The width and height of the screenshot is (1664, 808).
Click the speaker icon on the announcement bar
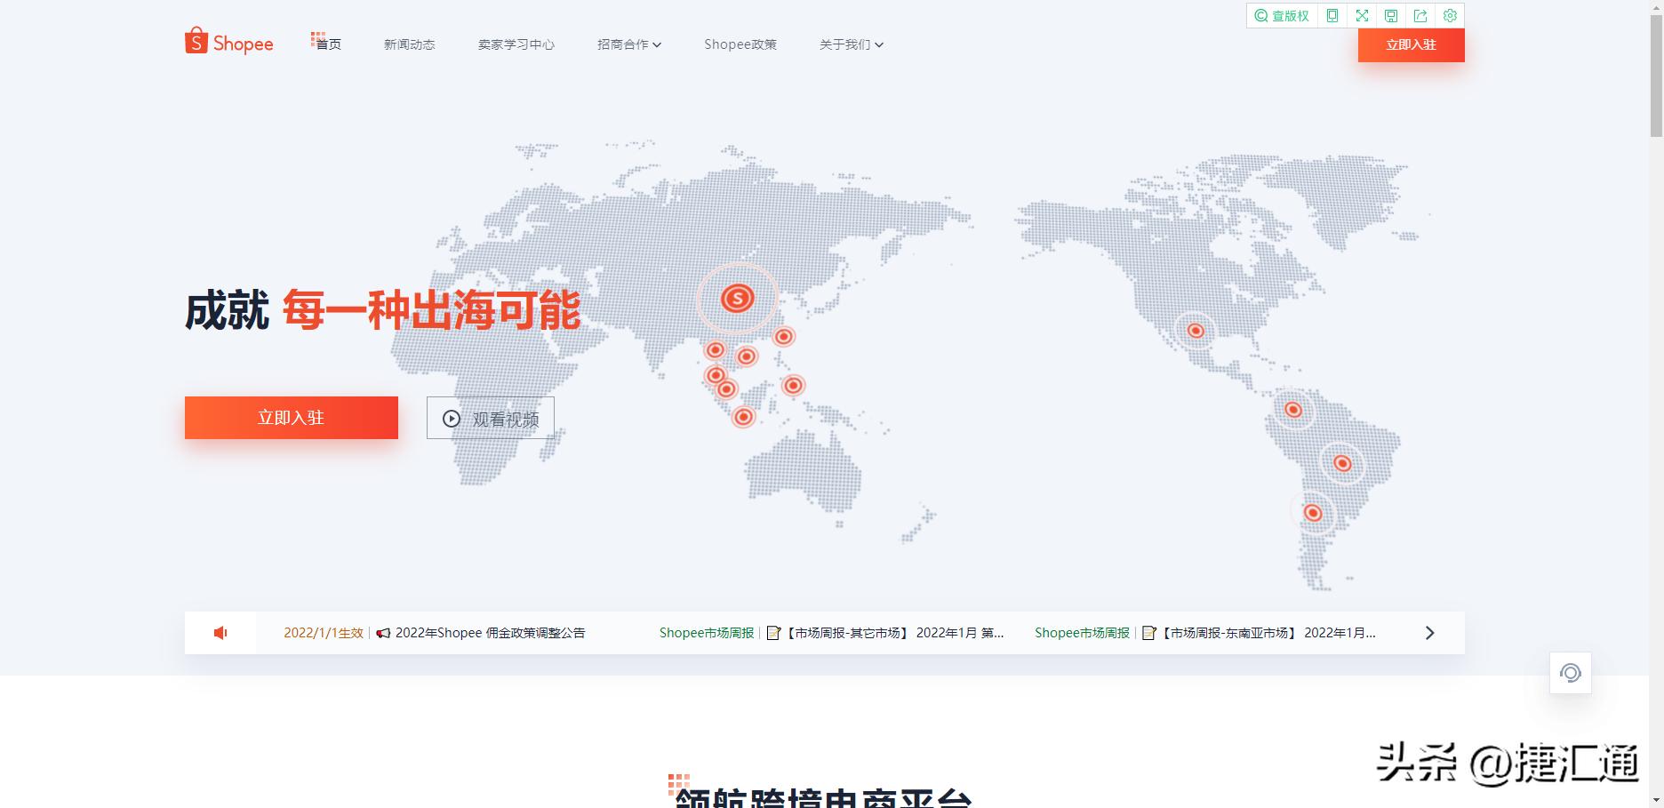[220, 632]
